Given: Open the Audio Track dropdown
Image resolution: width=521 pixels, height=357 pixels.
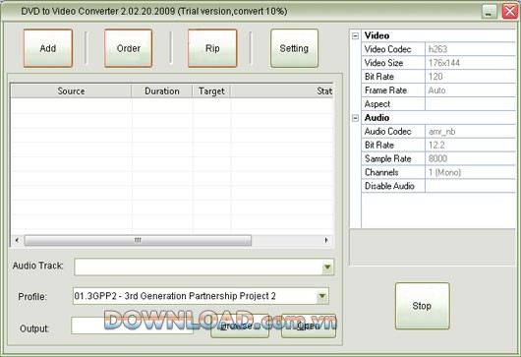Looking at the screenshot, I should point(327,267).
